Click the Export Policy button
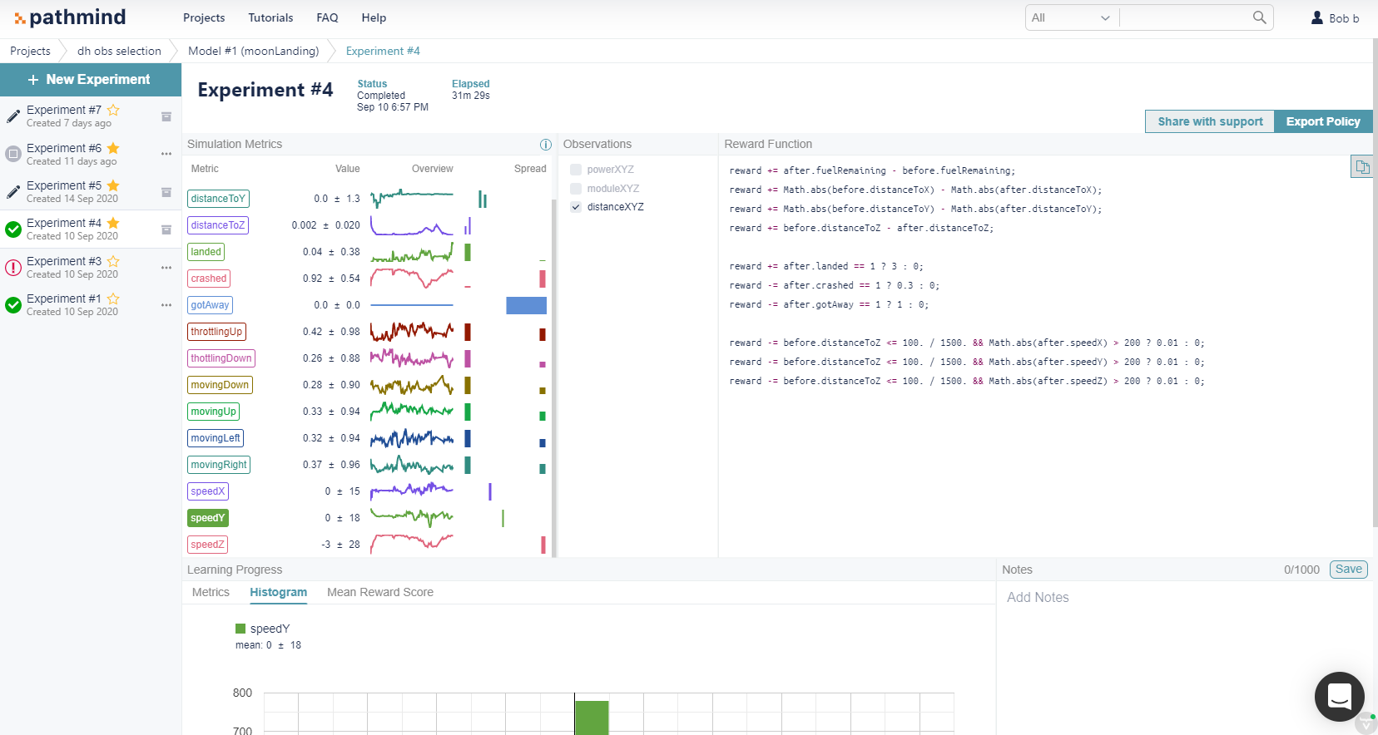This screenshot has height=735, width=1378. pyautogui.click(x=1323, y=121)
